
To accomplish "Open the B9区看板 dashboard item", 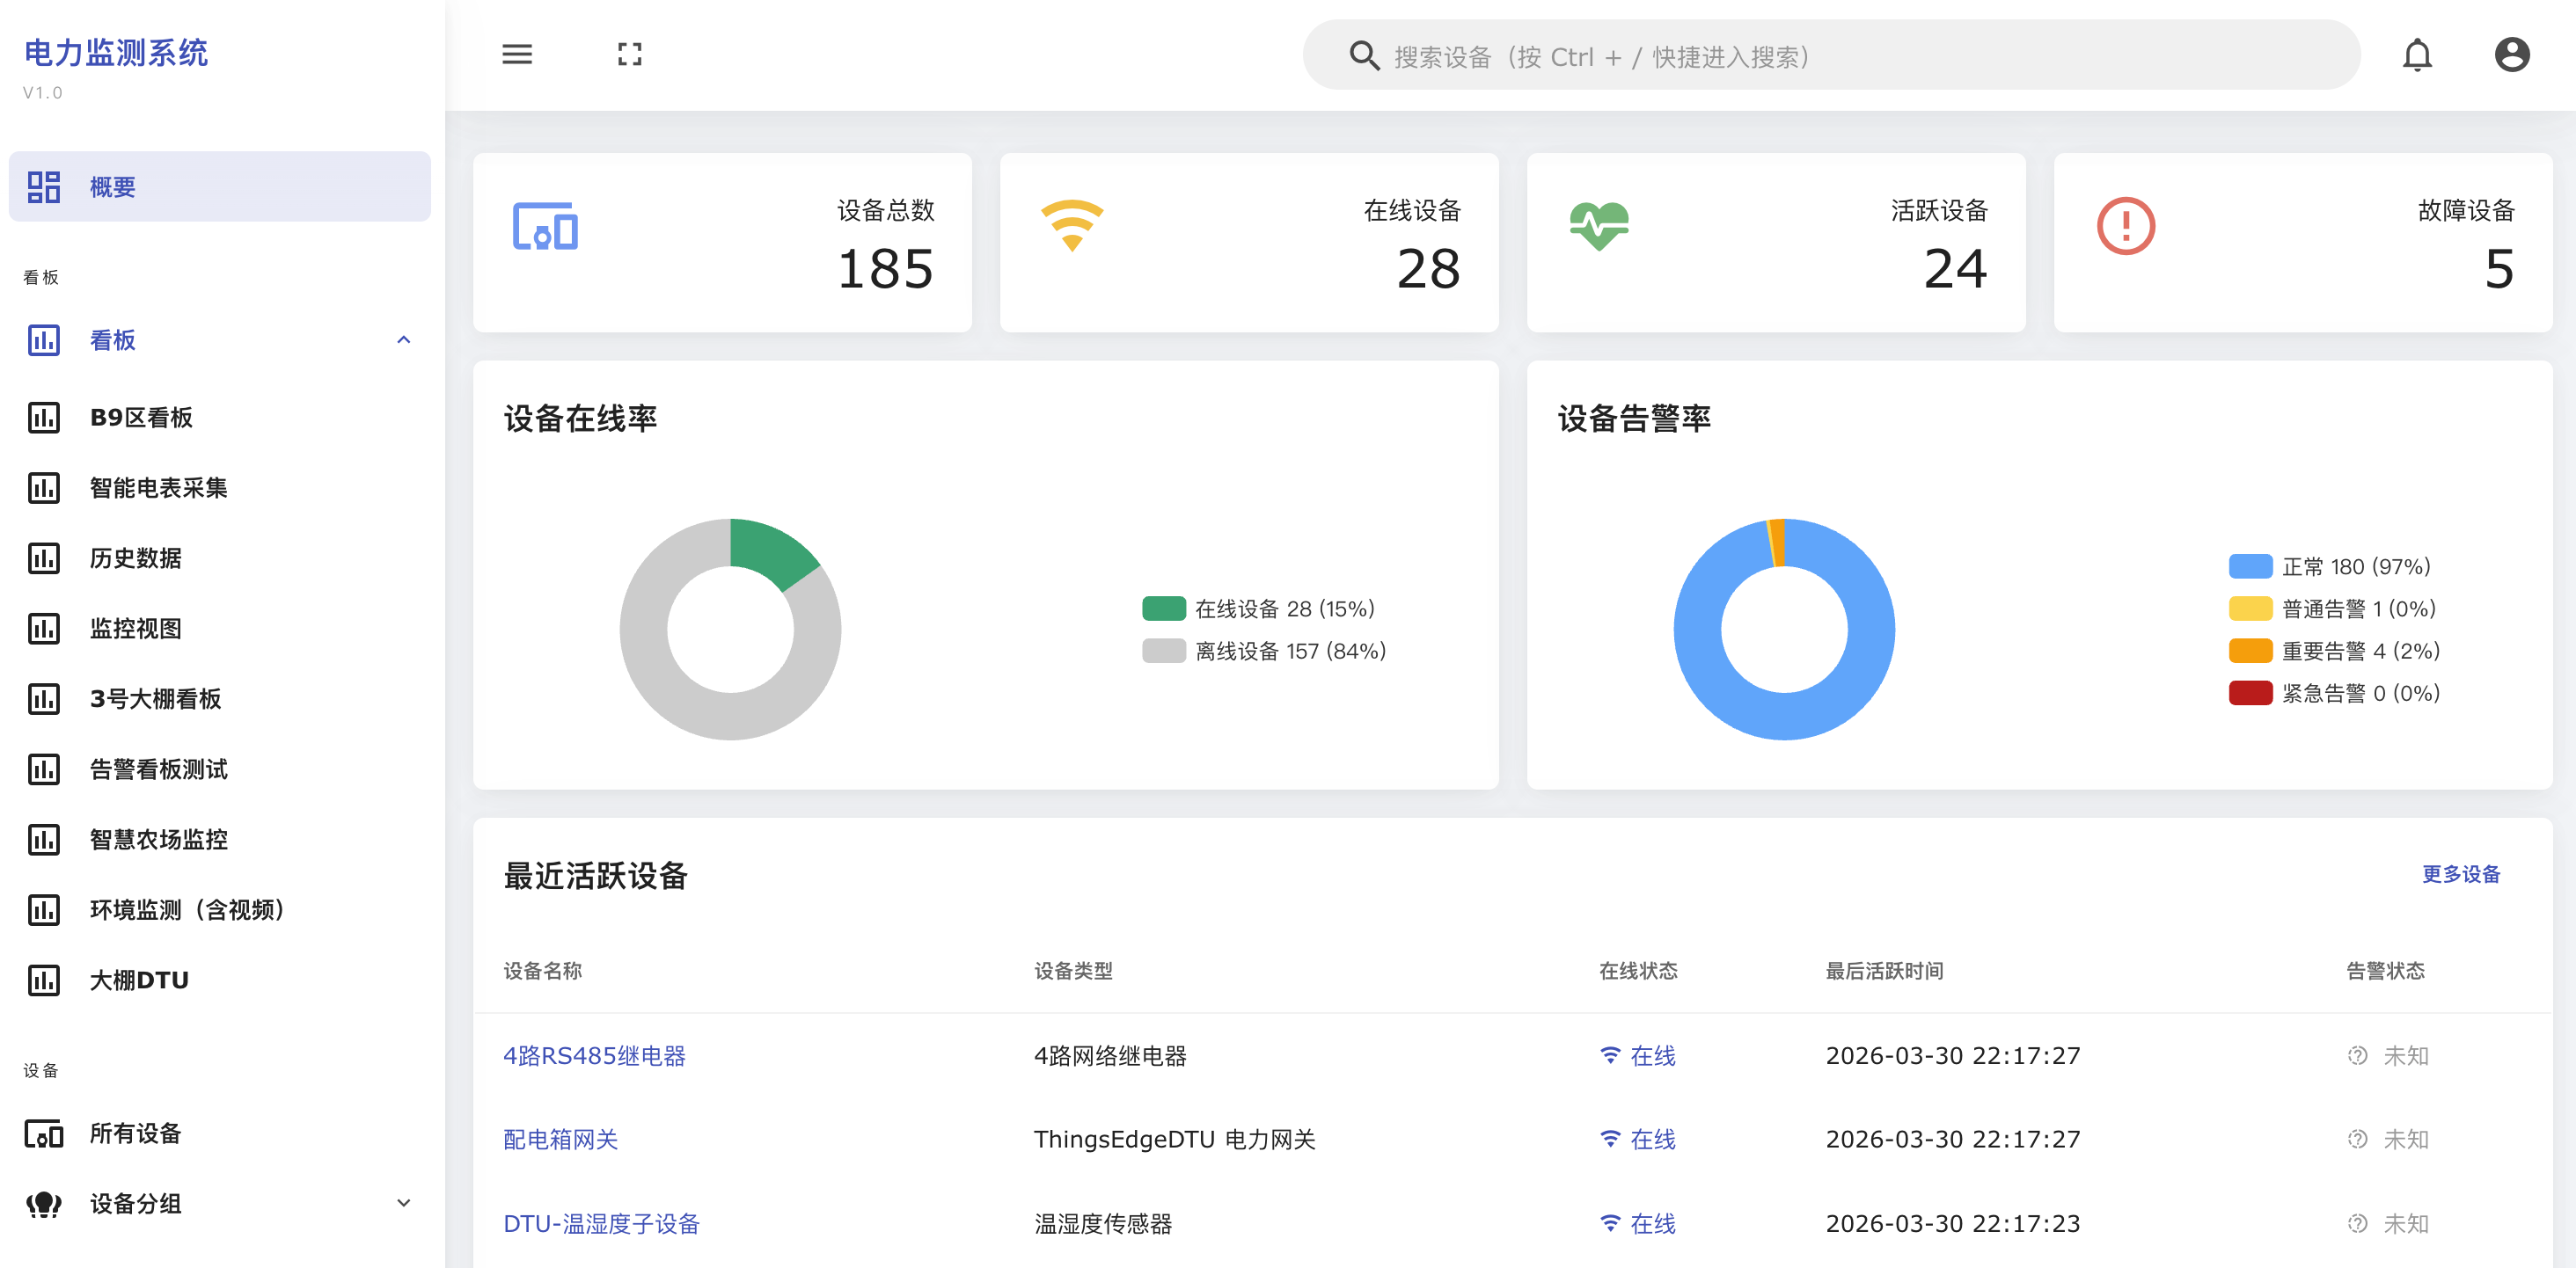I will click(x=141, y=418).
